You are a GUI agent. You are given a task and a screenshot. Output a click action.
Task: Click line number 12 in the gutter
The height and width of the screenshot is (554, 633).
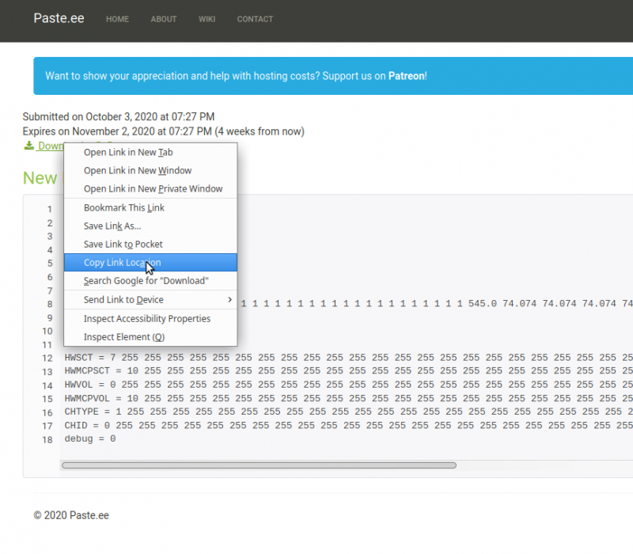(47, 357)
